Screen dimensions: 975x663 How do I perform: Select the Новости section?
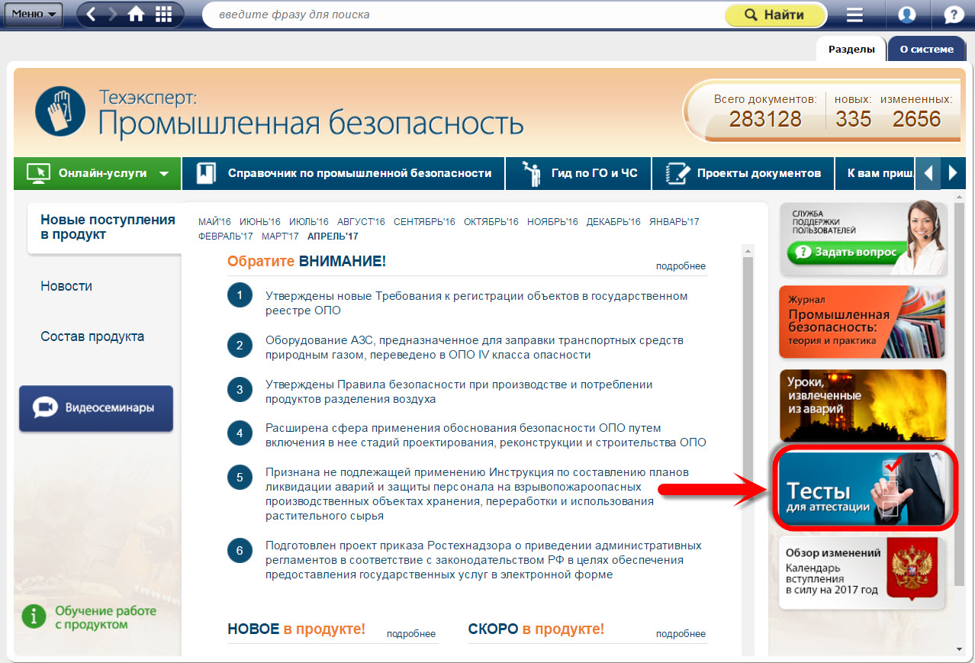pos(66,286)
